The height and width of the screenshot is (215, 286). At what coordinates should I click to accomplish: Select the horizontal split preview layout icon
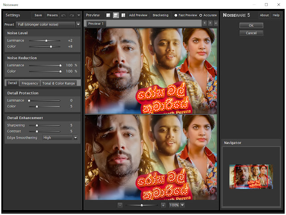pyautogui.click(x=116, y=15)
